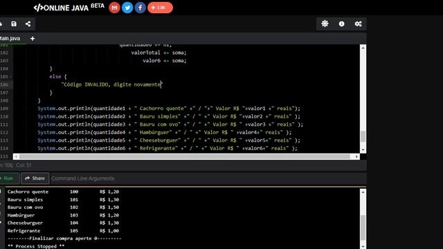
Task: Click the "Código INVALIDO, digite novamente" string
Action: click(112, 84)
